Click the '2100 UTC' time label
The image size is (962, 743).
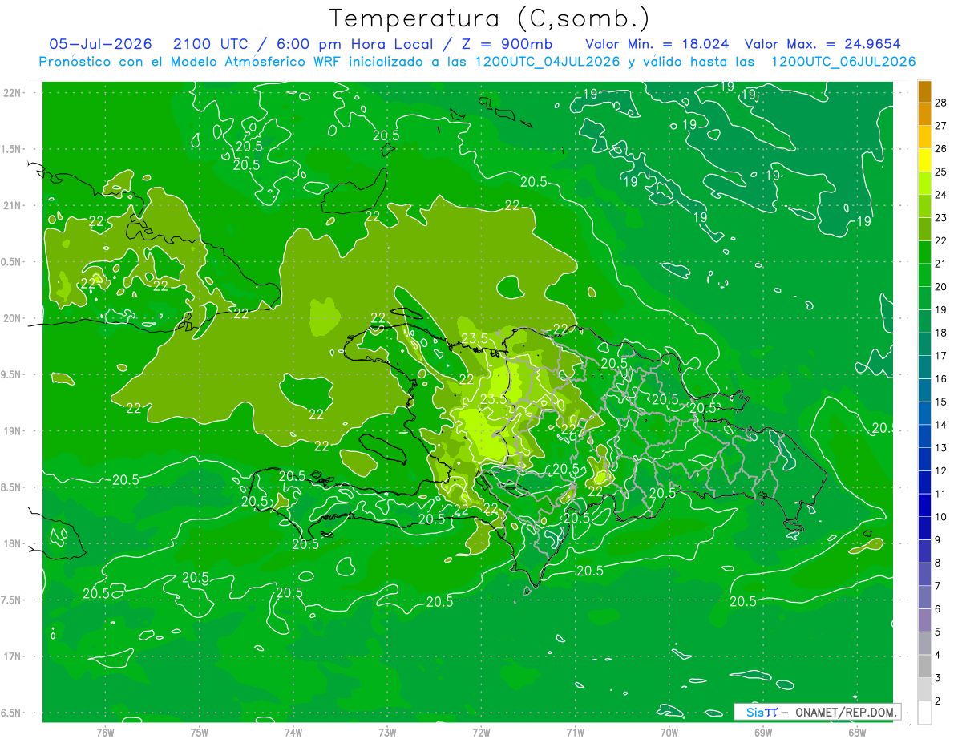[x=210, y=44]
